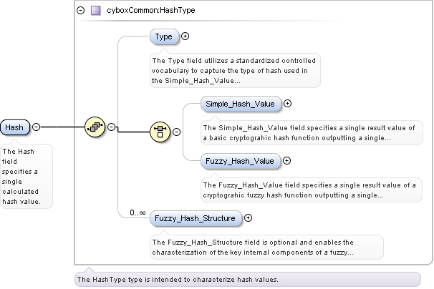The width and height of the screenshot is (434, 289).
Task: Click the Type field description text
Action: 233,70
